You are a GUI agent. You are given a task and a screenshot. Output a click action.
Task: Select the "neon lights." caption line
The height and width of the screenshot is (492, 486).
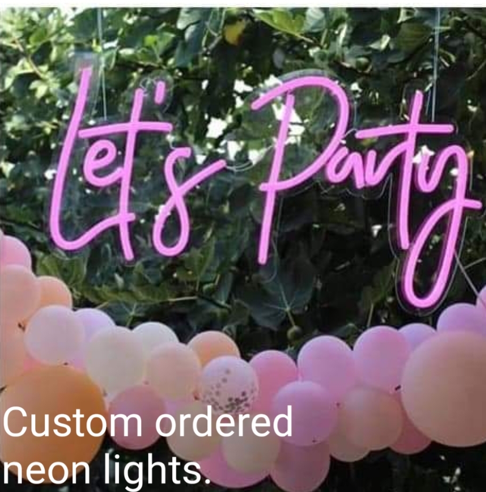[x=107, y=470]
